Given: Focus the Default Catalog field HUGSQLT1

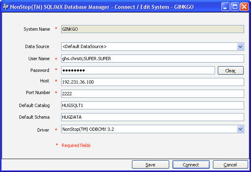Looking at the screenshot, I should 153,105.
